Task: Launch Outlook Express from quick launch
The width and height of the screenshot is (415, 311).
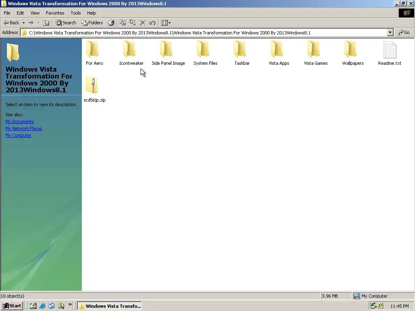Action: click(x=51, y=306)
